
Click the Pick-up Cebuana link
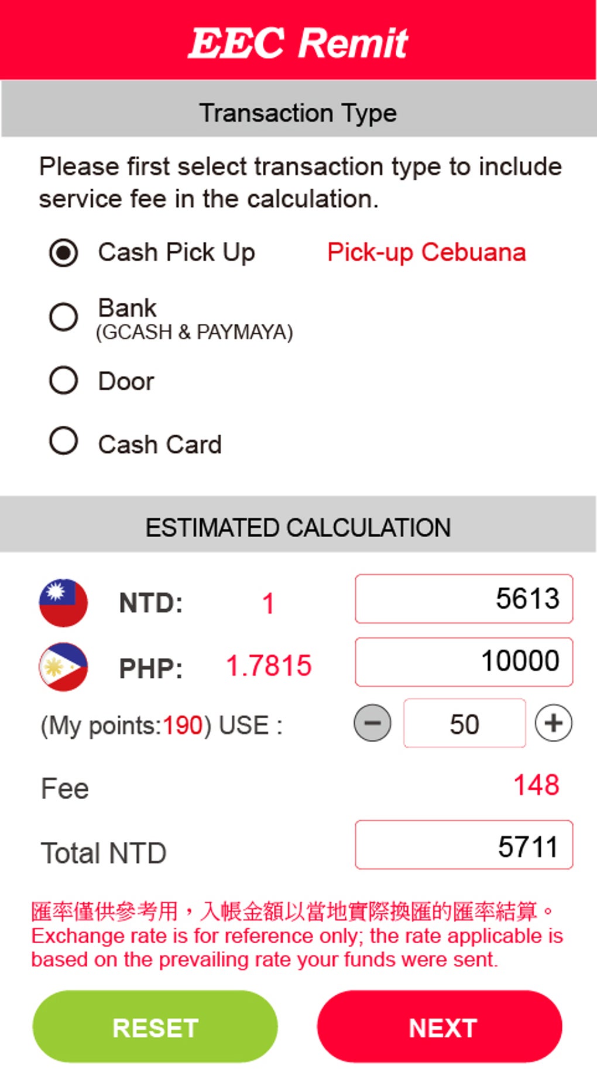426,252
